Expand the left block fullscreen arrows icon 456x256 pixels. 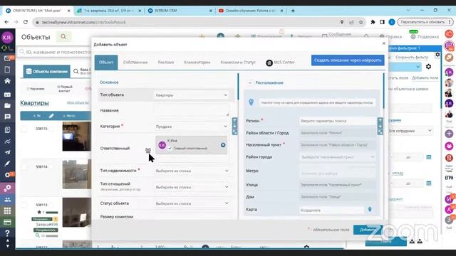tap(234, 132)
